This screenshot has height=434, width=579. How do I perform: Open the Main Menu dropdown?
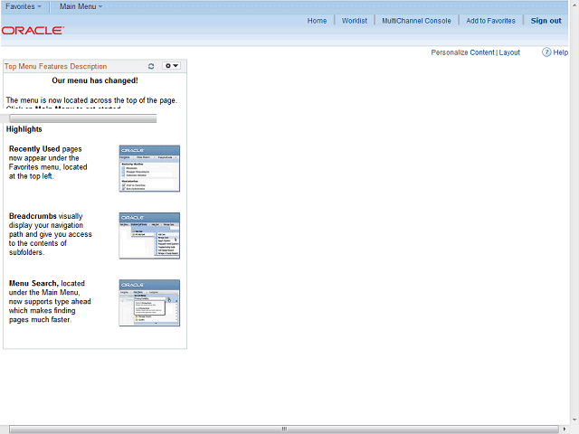81,6
